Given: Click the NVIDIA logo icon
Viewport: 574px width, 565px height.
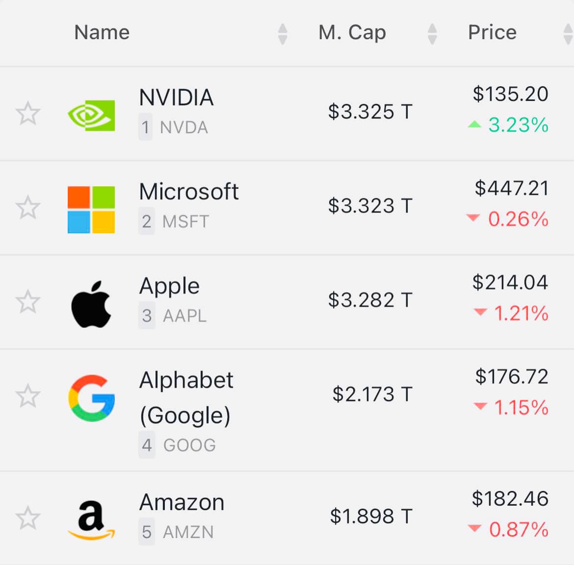Looking at the screenshot, I should tap(91, 115).
